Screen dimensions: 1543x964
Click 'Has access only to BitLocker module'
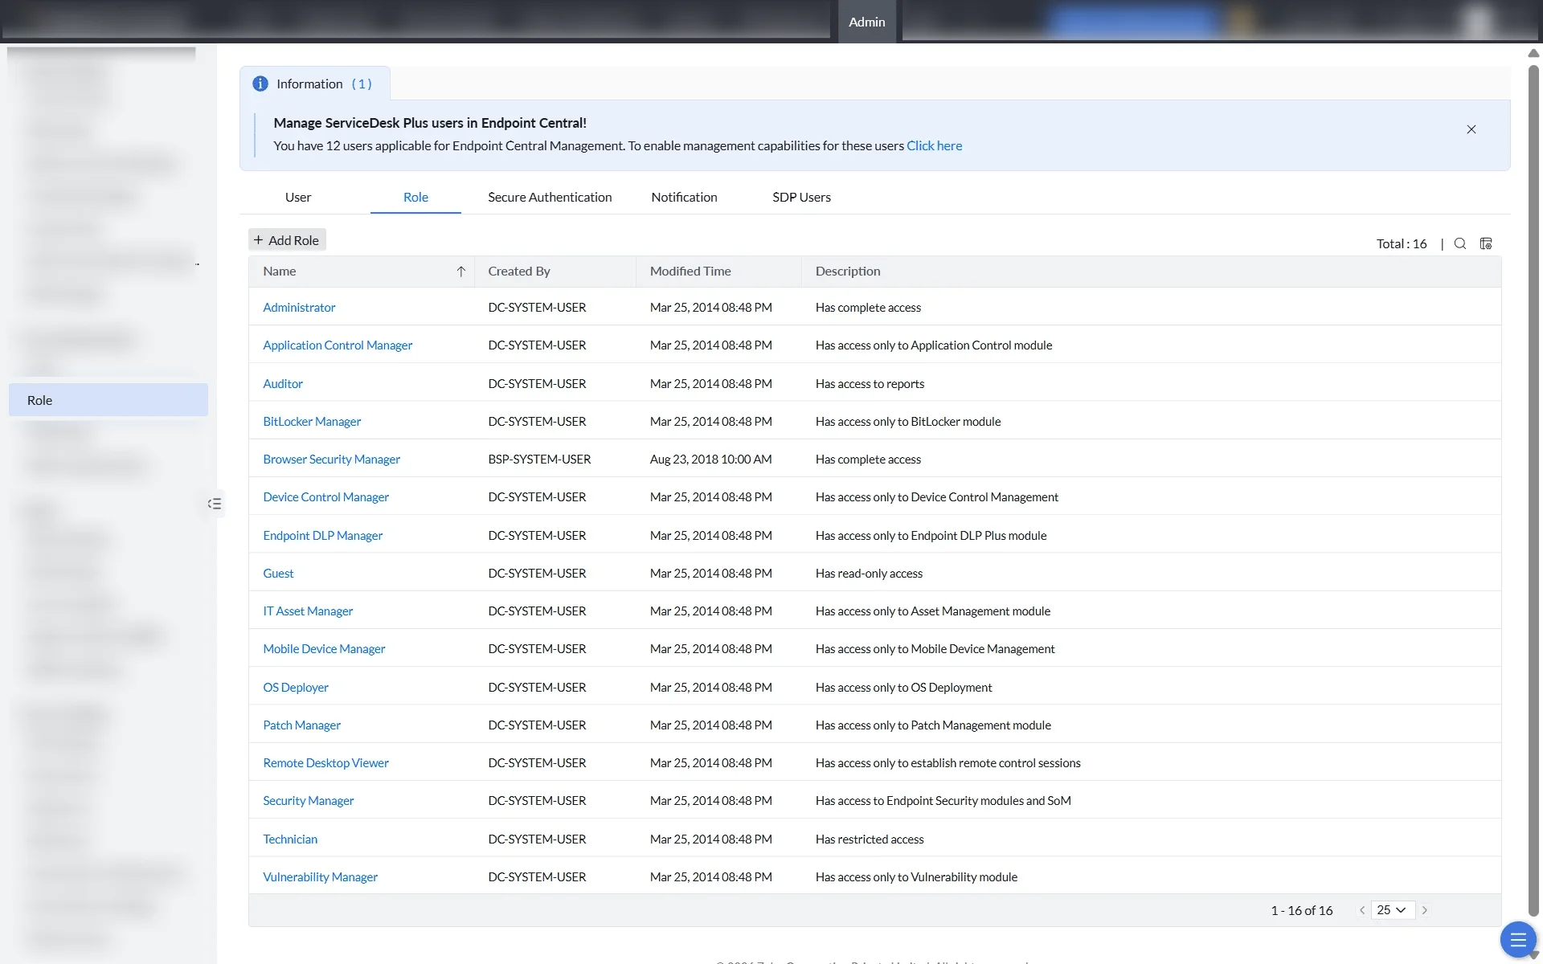tap(908, 421)
